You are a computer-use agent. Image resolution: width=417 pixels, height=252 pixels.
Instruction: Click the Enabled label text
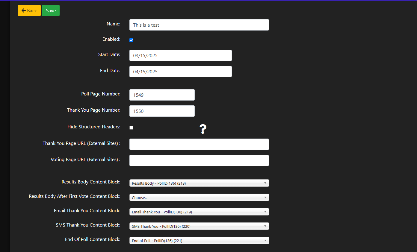111,39
